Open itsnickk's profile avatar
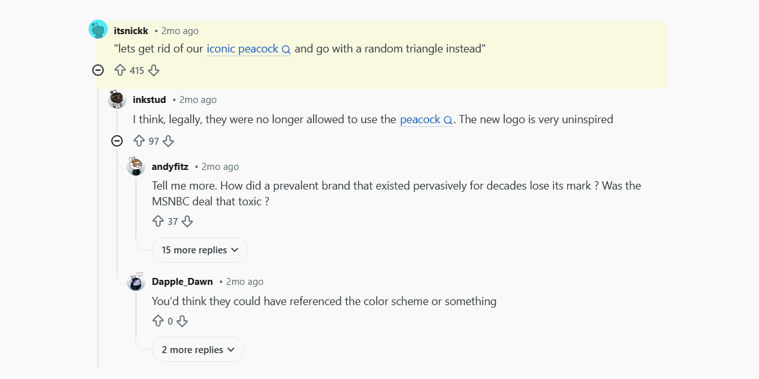The width and height of the screenshot is (759, 379). [x=98, y=29]
